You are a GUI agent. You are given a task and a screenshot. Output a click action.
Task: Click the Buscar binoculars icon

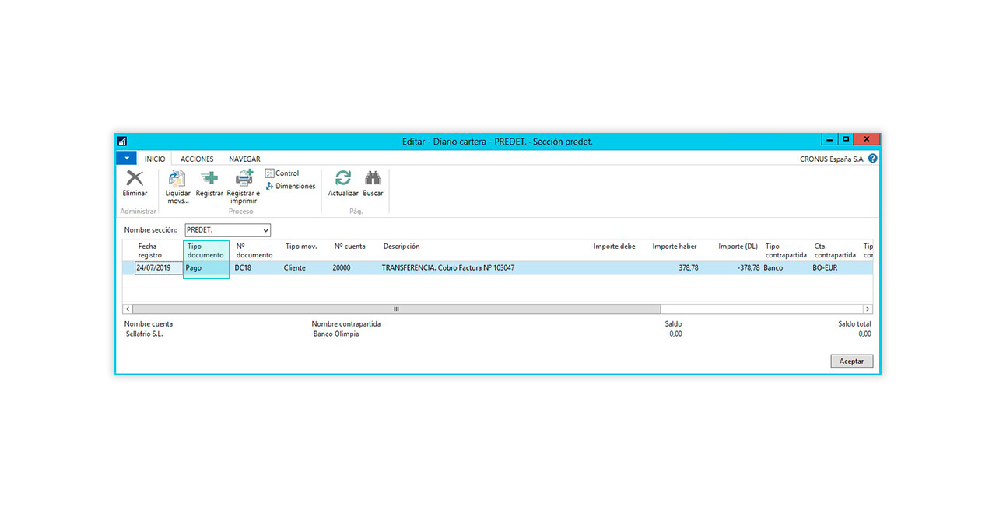click(373, 179)
